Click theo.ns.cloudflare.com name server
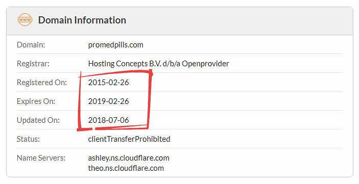 (x=126, y=168)
